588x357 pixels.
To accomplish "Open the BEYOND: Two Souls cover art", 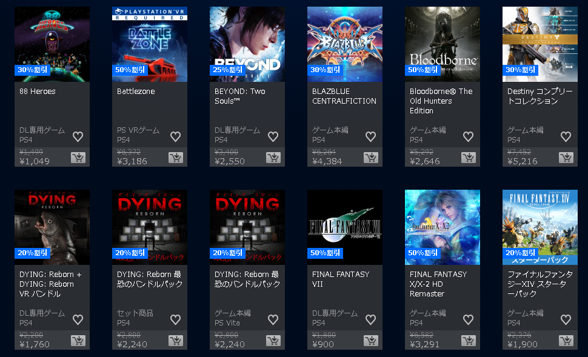I will [247, 44].
